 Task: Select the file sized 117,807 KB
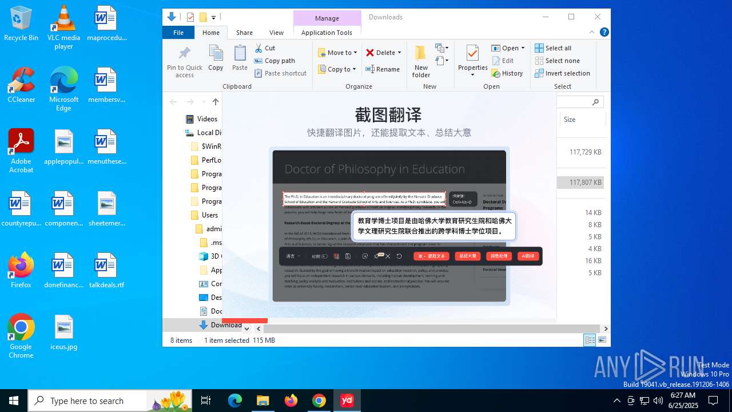tap(580, 183)
